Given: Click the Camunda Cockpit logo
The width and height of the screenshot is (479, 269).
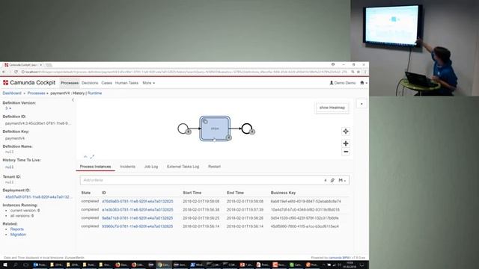Looking at the screenshot, I should click(29, 83).
